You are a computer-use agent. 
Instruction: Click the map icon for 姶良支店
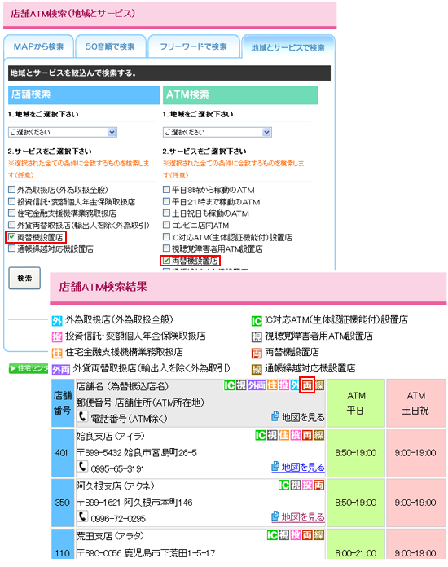coord(275,466)
